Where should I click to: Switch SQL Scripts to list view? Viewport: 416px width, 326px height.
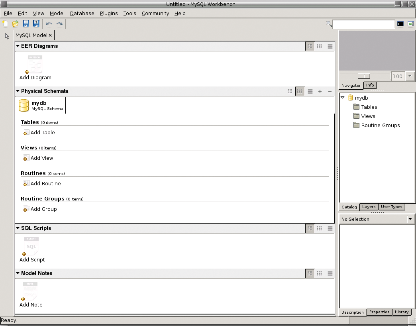point(330,228)
